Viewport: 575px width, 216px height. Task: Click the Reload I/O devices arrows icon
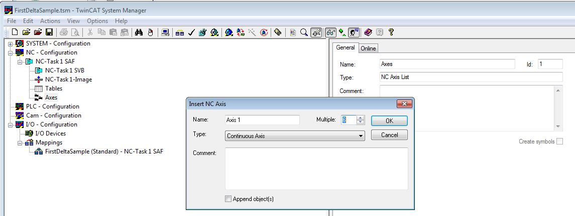click(241, 32)
